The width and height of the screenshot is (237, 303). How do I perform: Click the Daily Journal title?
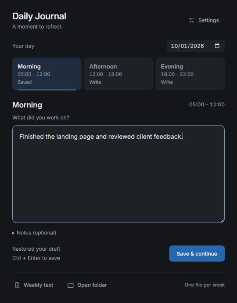coord(39,16)
